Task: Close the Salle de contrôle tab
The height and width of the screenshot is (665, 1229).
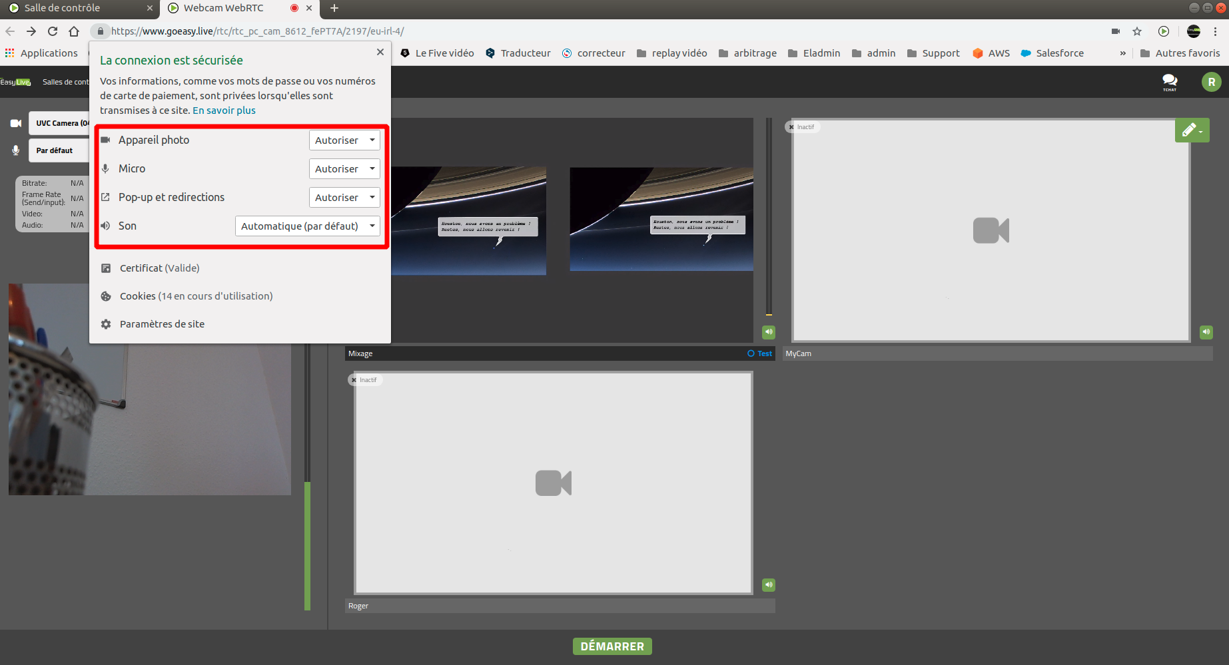Action: [x=150, y=8]
